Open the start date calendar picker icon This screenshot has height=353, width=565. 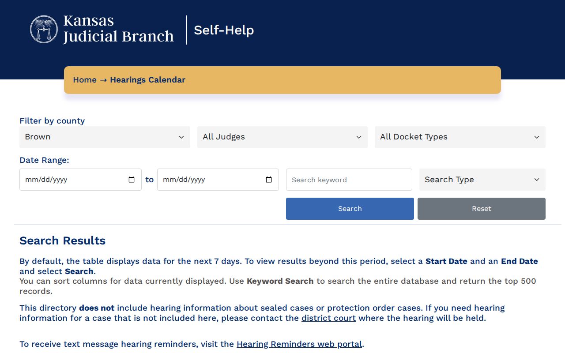click(x=132, y=180)
